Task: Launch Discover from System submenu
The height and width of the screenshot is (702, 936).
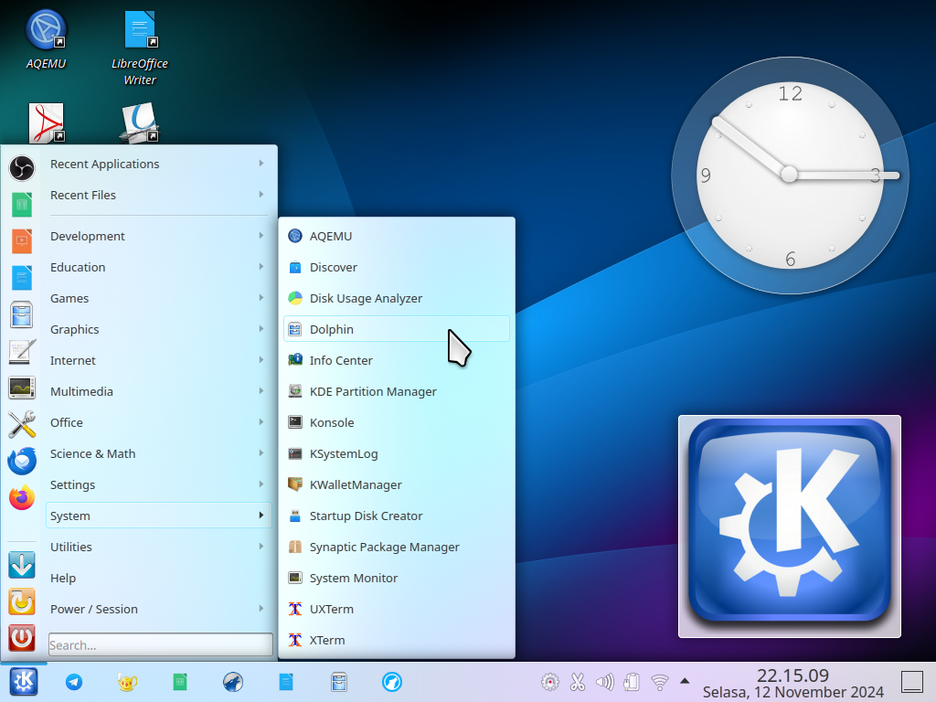Action: click(397, 267)
